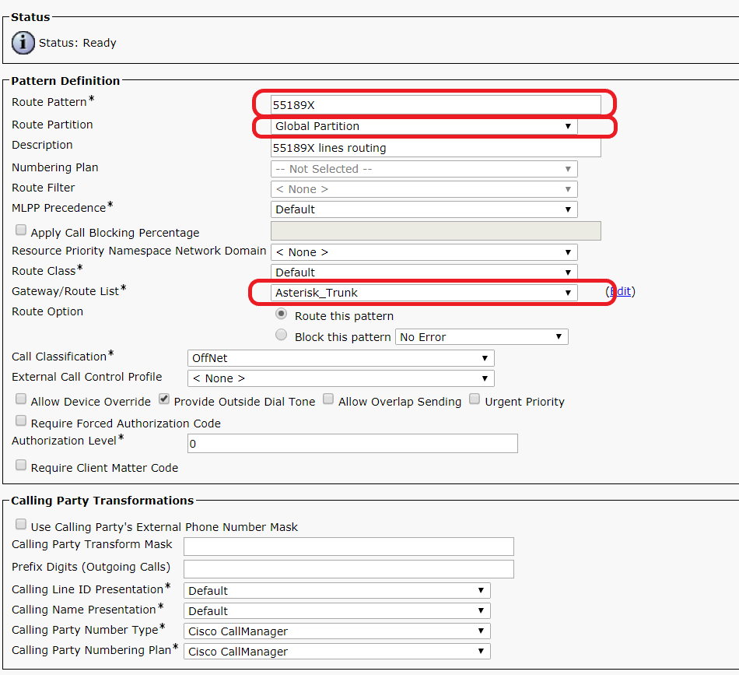Viewport: 739px width, 675px height.
Task: Select Block this pattern radio button
Action: [282, 335]
